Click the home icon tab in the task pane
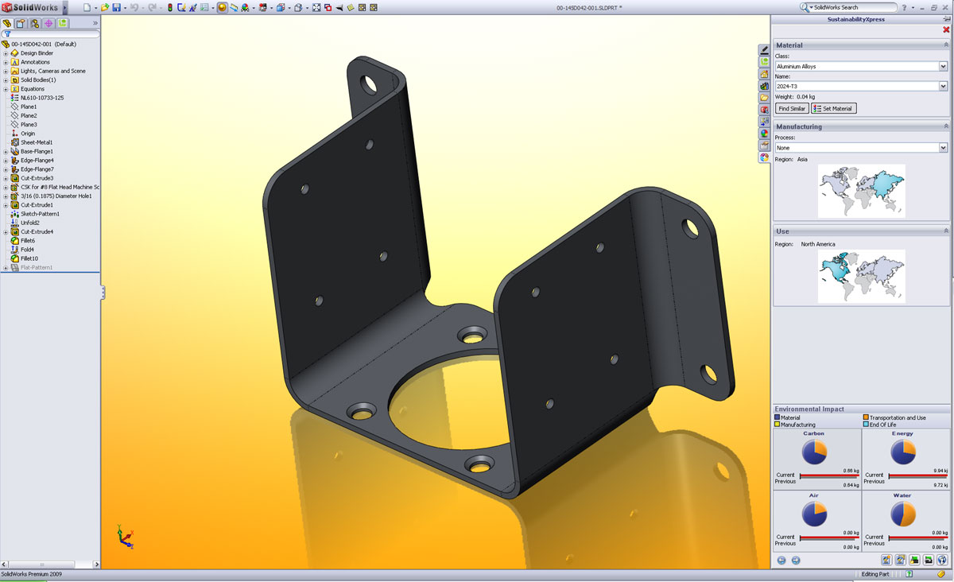 pyautogui.click(x=764, y=74)
